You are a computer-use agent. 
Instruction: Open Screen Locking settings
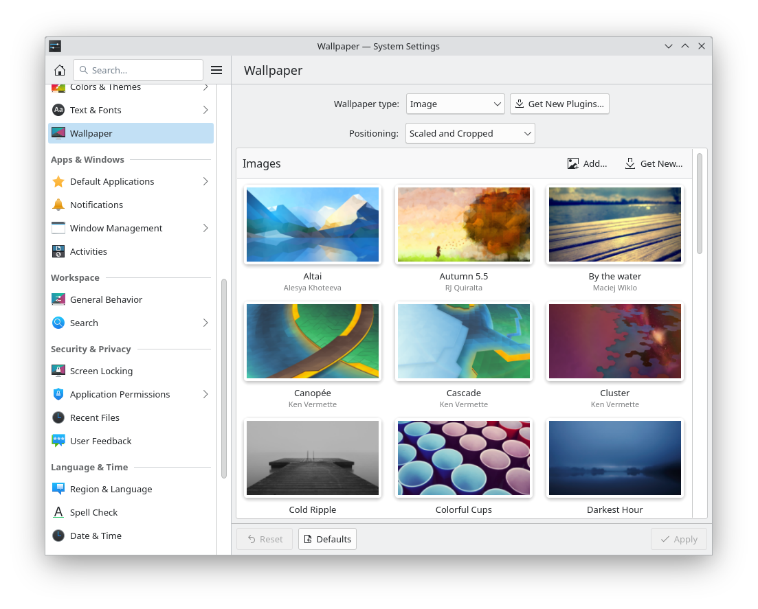[101, 371]
